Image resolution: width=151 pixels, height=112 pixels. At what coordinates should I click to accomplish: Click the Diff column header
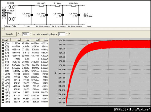click(x=35, y=40)
